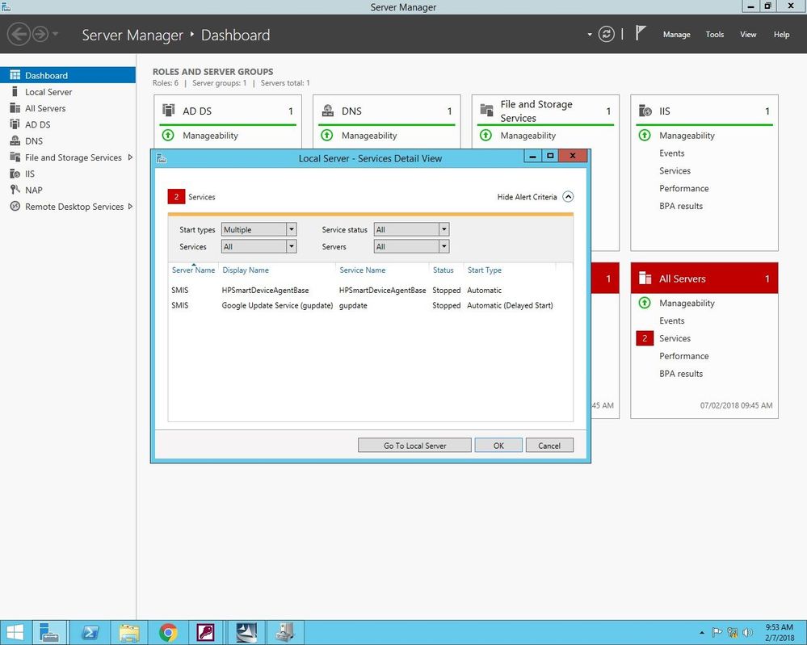Viewport: 807px width, 645px height.
Task: Open the Windows Start button
Action: [15, 633]
